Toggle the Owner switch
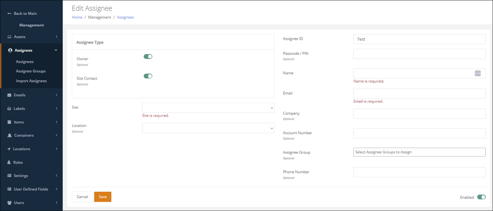493x211 pixels. tap(148, 57)
